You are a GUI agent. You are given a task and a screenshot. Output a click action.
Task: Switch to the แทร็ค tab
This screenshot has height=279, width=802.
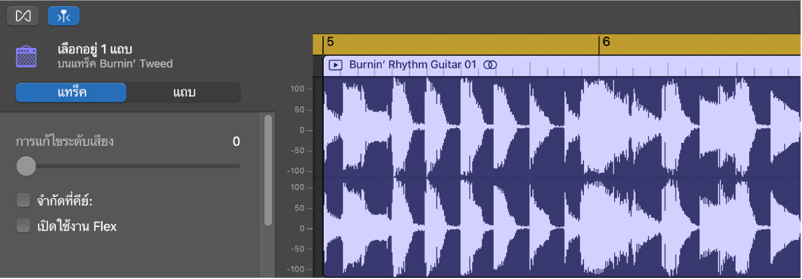[x=71, y=93]
